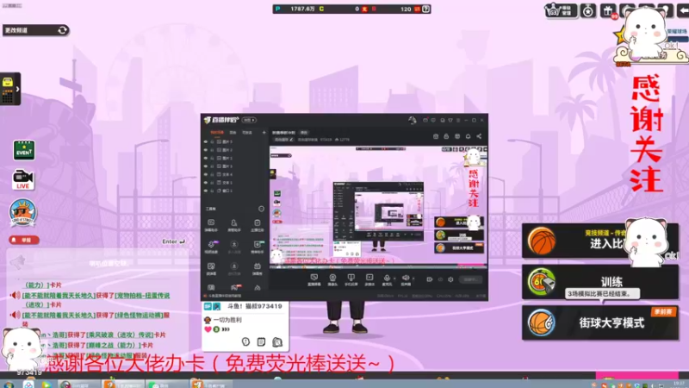This screenshot has height=388, width=689.
Task: Open the 绿色怪物运动裤 item link in chat
Action: 139,315
